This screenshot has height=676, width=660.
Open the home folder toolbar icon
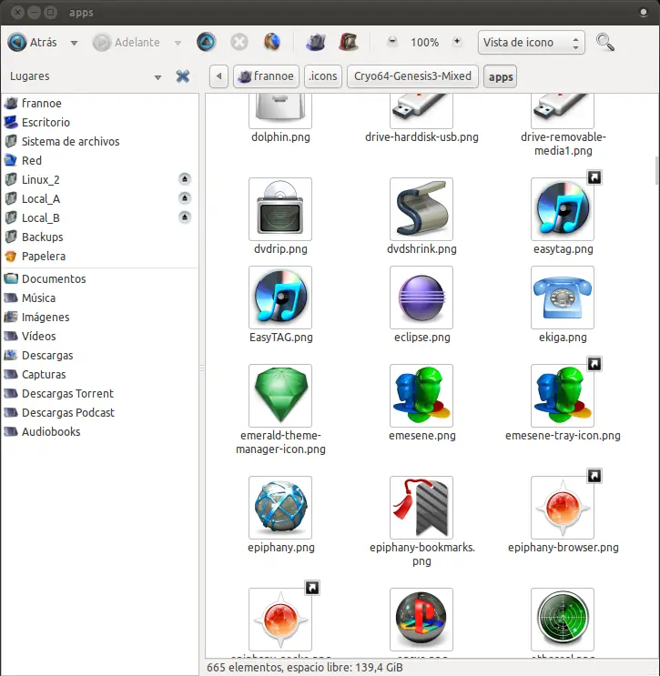pyautogui.click(x=316, y=42)
